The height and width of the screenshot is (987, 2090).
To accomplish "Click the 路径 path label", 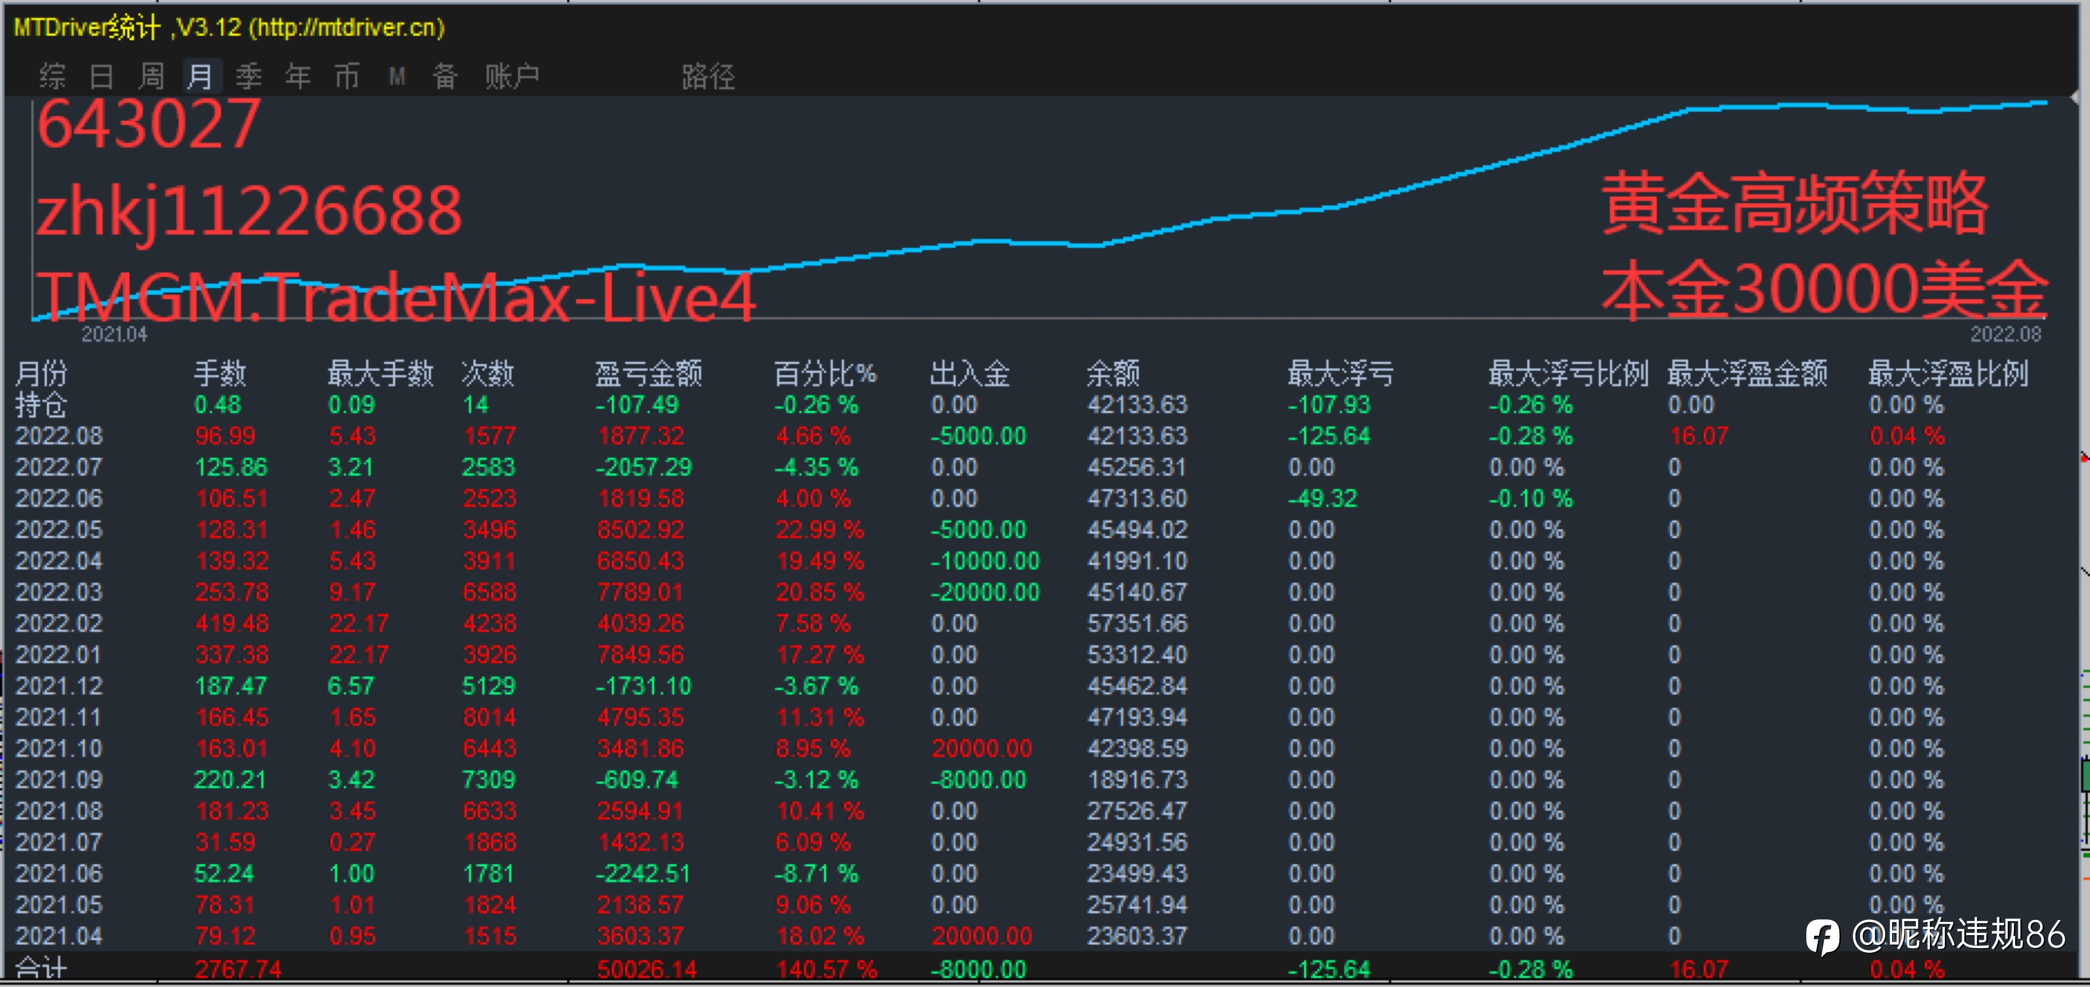I will click(709, 76).
